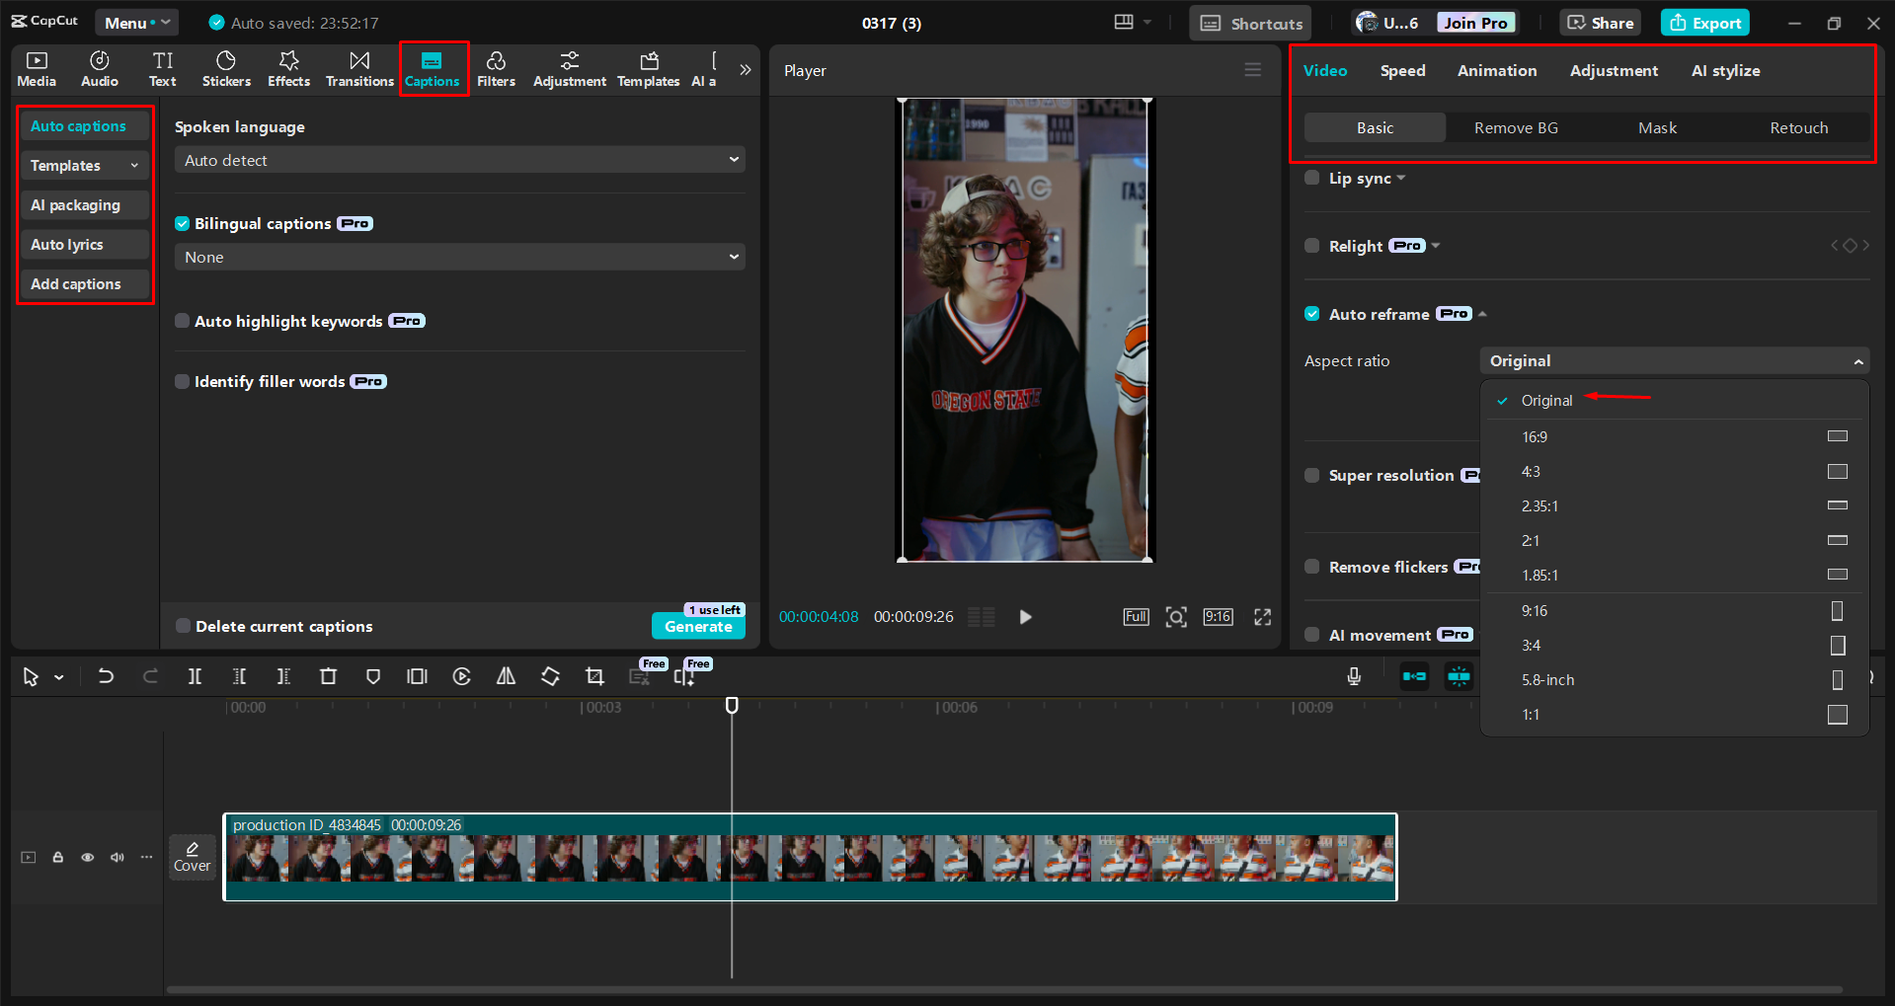Screen dimensions: 1895x1006
Task: Click the fullscreen expand icon in player
Action: click(x=1262, y=617)
